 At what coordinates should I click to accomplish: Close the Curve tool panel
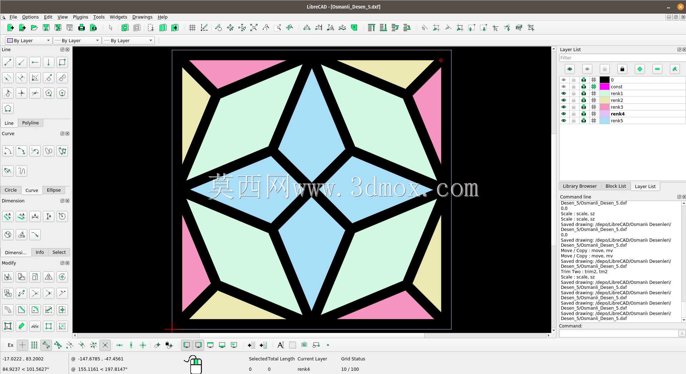[67, 133]
